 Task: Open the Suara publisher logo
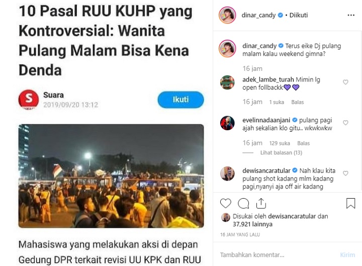click(29, 100)
